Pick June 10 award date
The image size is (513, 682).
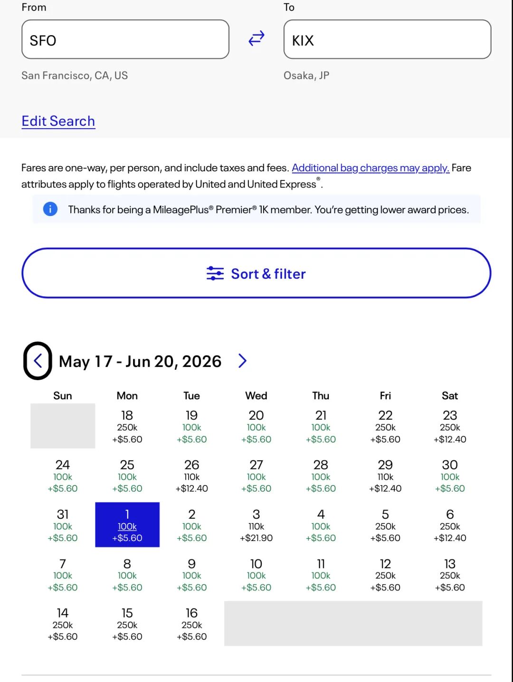[256, 575]
